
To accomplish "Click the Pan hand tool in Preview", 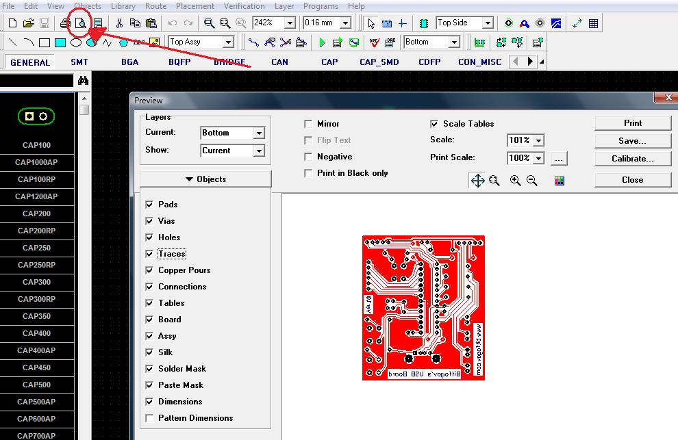I will click(477, 180).
